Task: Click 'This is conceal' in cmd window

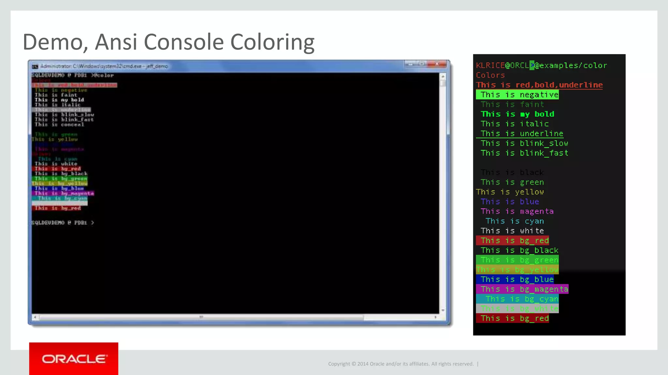Action: (x=59, y=125)
